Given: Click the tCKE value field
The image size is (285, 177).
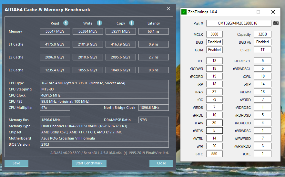Looking at the screenshot, I should (262, 154).
